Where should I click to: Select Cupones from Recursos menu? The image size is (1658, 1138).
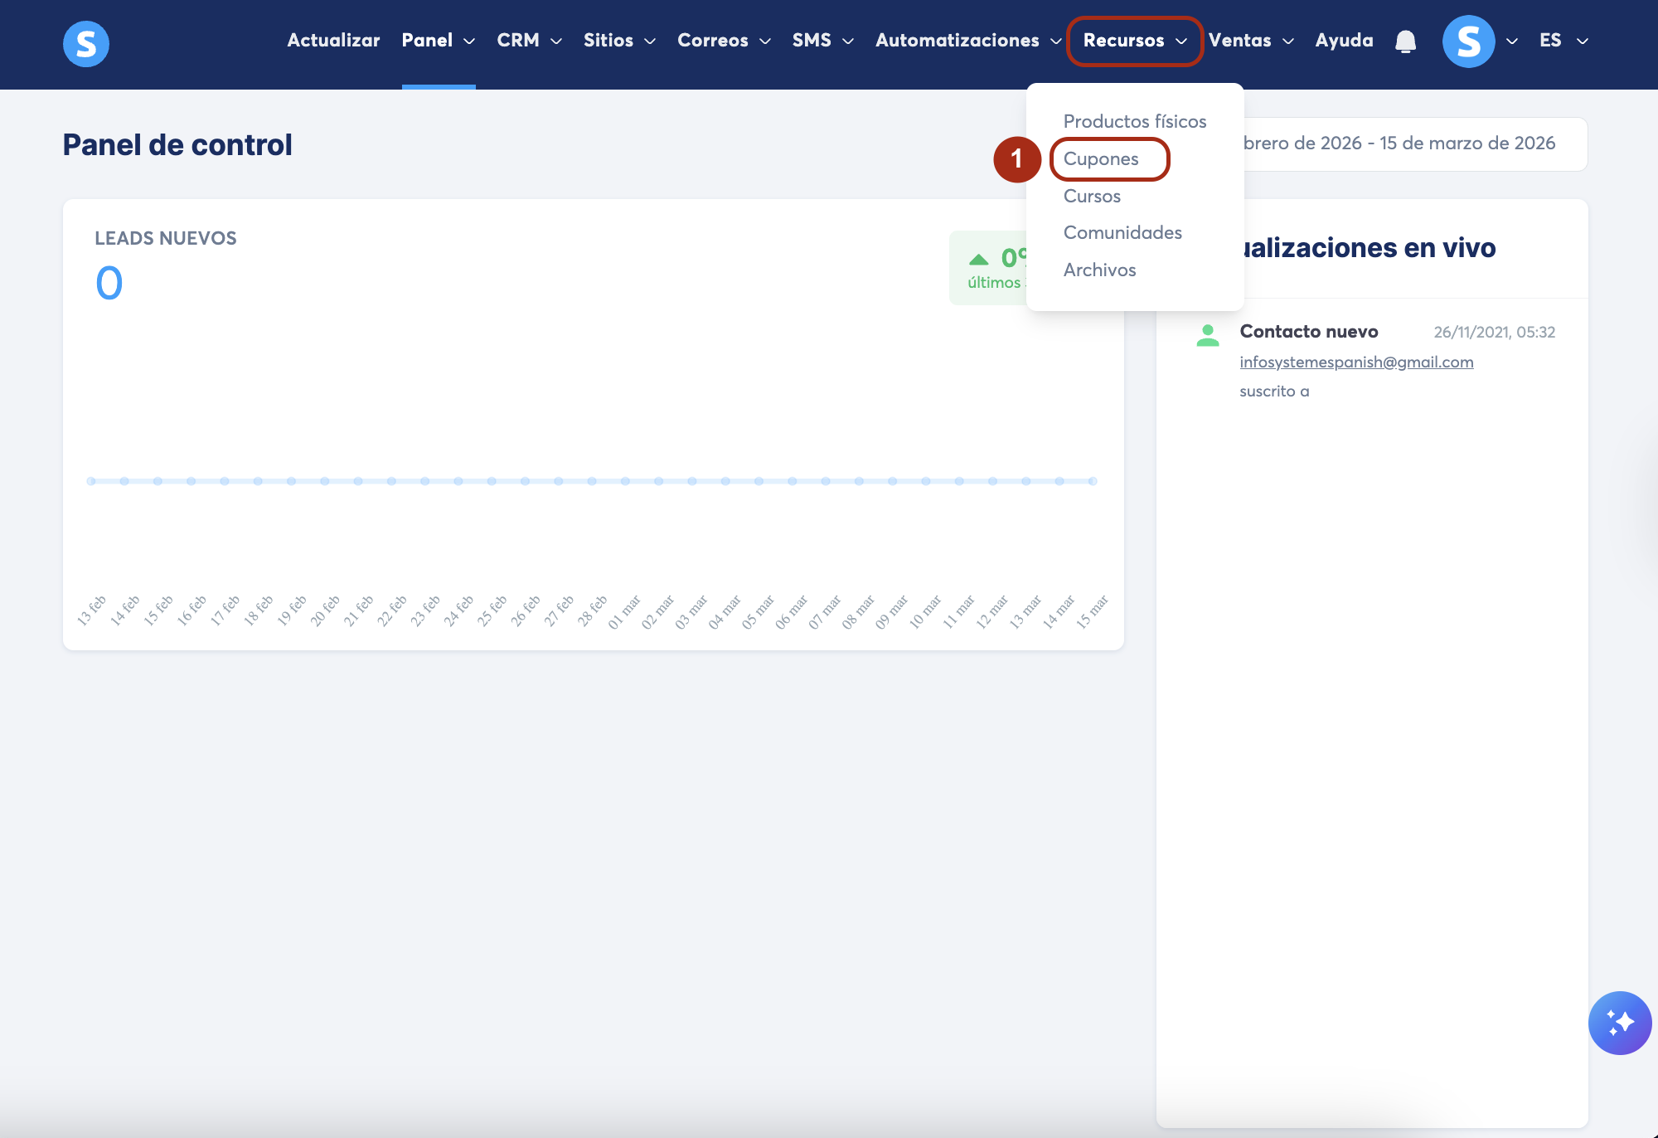(x=1101, y=159)
